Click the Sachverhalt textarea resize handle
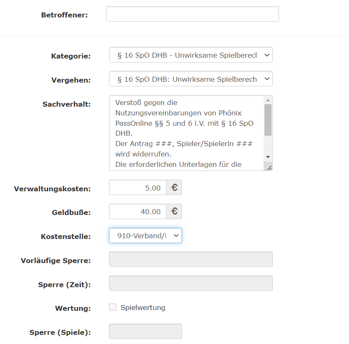 click(269, 168)
